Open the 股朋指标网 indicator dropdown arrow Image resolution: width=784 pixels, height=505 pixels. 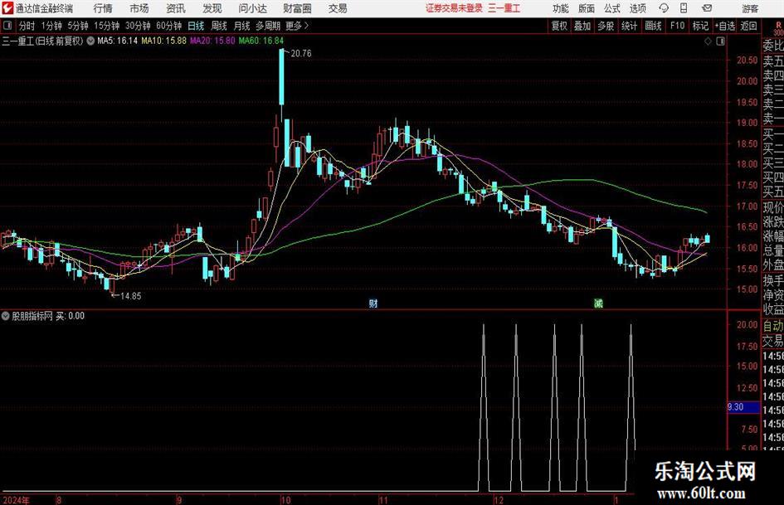pos(6,316)
